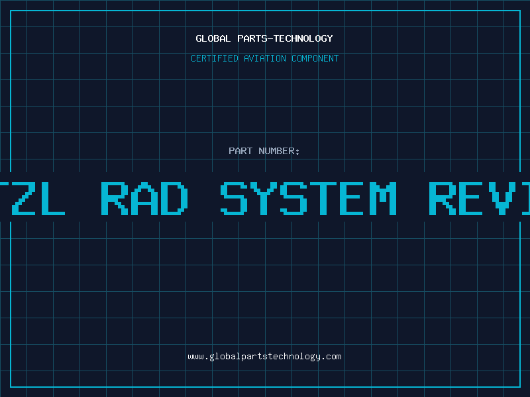The height and width of the screenshot is (397, 530).
Task: Click the word NUMBER: in the label
Action: [280, 151]
